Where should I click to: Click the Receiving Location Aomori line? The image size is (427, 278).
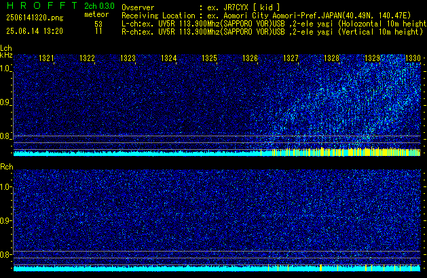click(266, 16)
